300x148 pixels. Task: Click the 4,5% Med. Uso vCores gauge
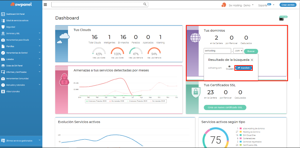click(99, 53)
